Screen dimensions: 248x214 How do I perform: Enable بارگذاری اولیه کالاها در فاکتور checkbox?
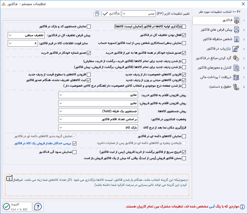(184, 26)
